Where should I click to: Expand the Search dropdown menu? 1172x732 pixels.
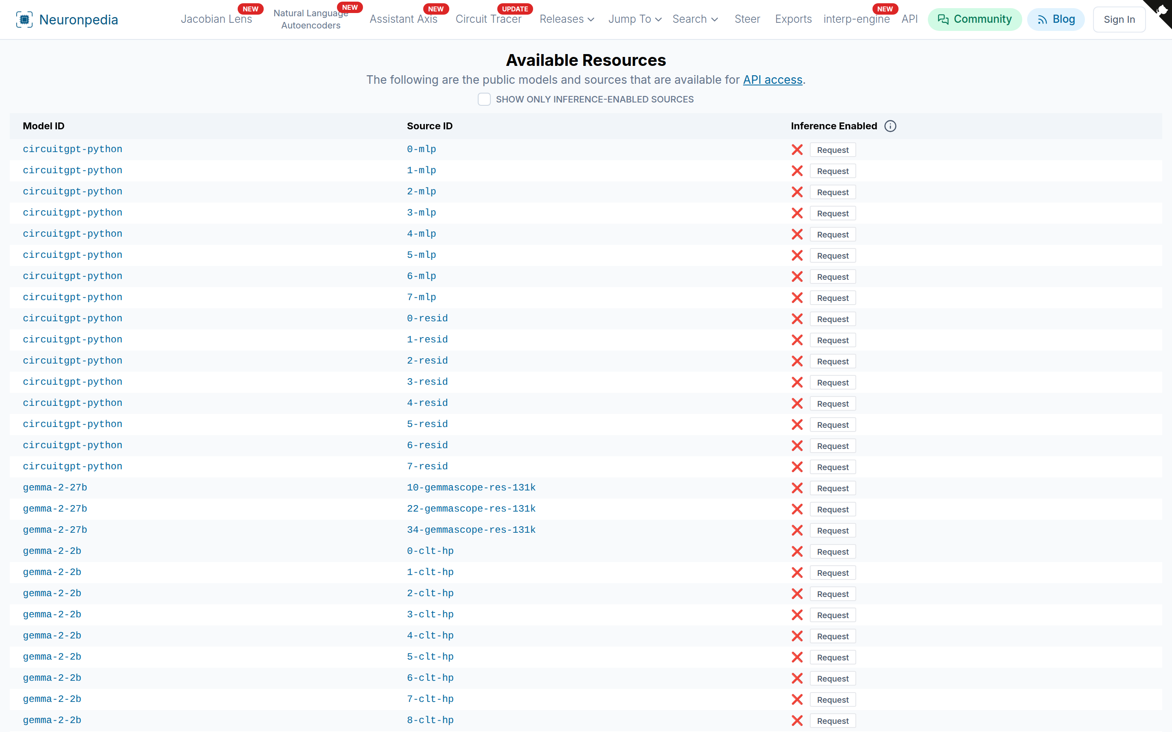[695, 19]
